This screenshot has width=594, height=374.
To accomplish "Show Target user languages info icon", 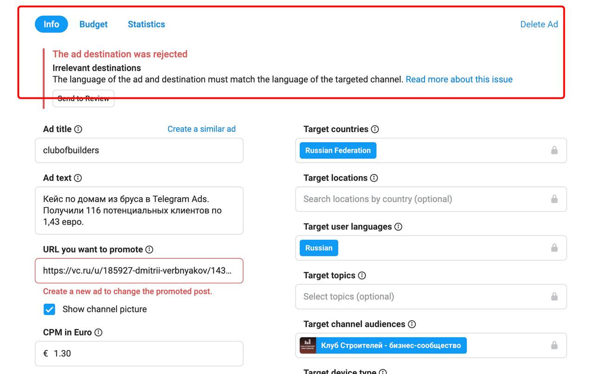I will click(398, 227).
